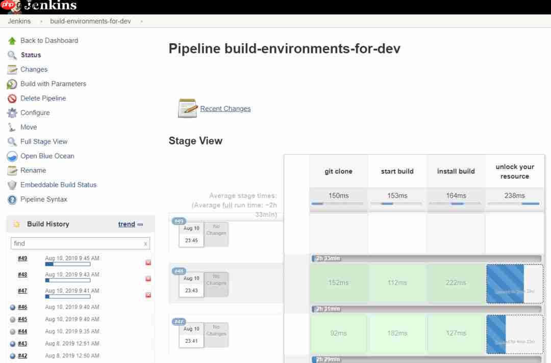Click build #49 progress bar in history
551x363 pixels.
coord(67,264)
